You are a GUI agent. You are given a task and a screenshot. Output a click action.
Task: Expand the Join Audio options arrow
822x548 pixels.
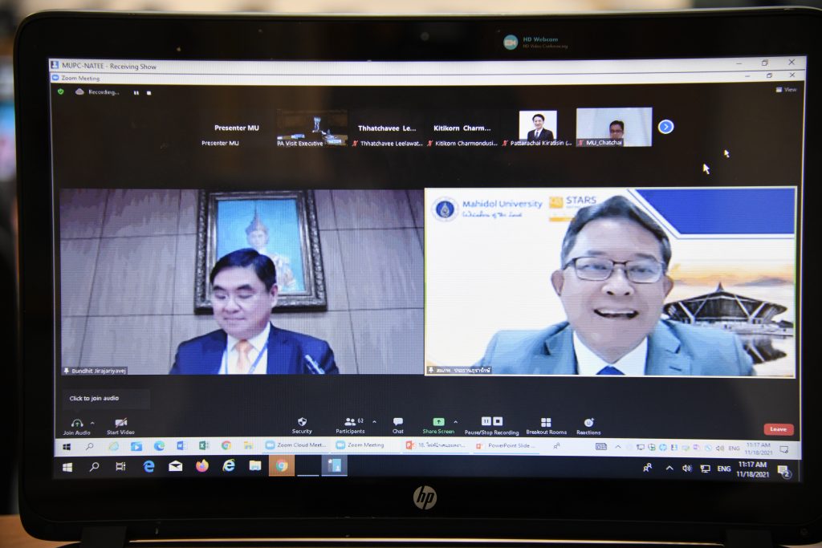(x=92, y=422)
